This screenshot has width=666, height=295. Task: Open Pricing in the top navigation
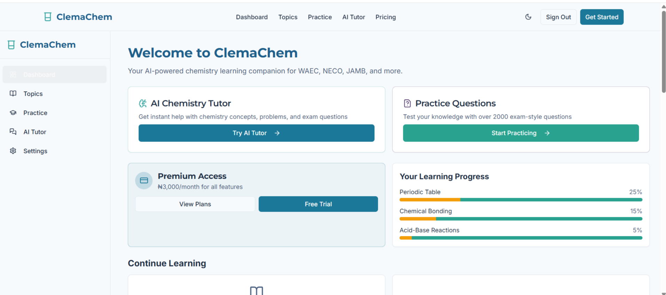(385, 17)
